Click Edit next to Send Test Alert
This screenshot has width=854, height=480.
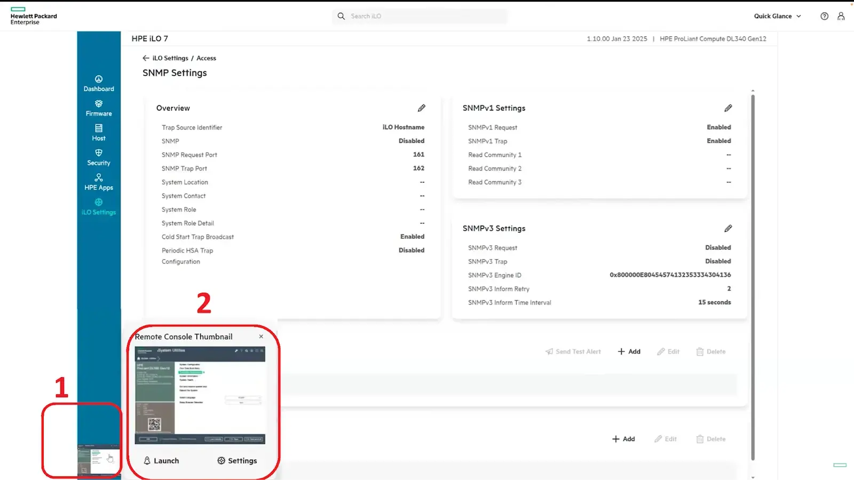coord(668,351)
